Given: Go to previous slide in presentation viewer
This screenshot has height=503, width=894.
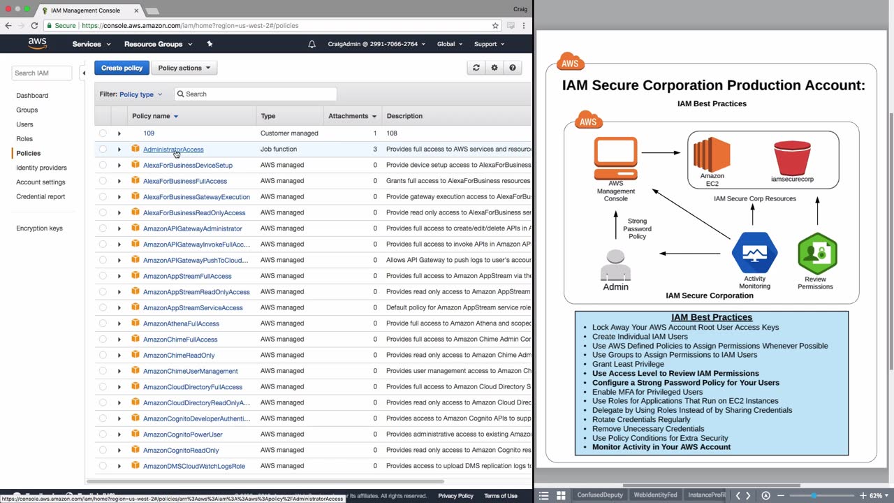Looking at the screenshot, I should [x=738, y=495].
